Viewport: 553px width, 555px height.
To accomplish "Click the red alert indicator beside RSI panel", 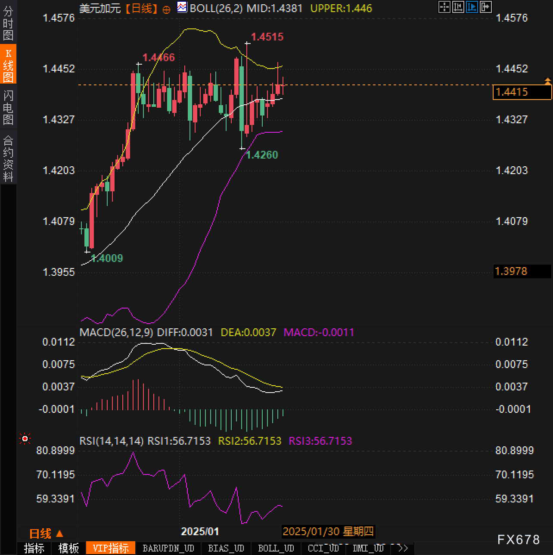I will pyautogui.click(x=25, y=438).
